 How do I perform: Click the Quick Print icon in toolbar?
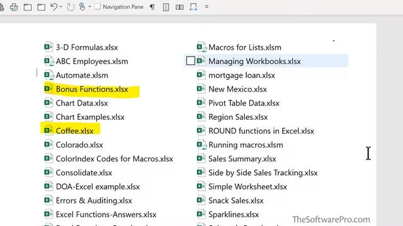click(x=14, y=7)
